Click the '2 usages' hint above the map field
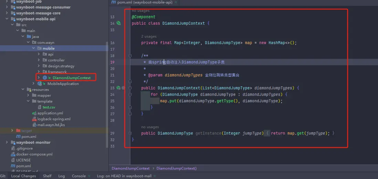This screenshot has height=179, width=378. (149, 36)
